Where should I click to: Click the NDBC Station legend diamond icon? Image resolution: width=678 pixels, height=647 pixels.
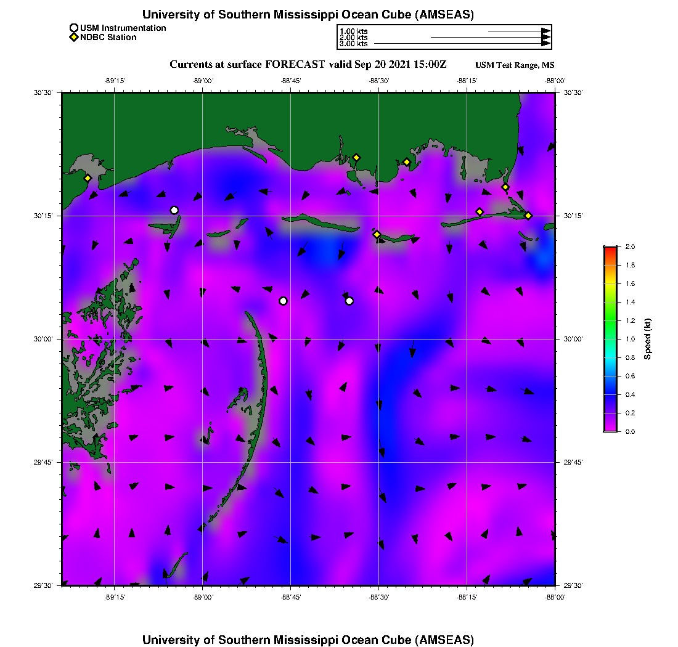[x=74, y=38]
